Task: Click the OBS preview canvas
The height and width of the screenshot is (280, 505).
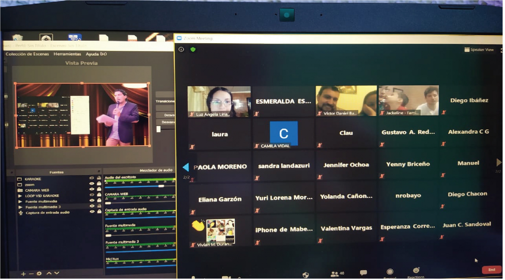Action: [82, 115]
